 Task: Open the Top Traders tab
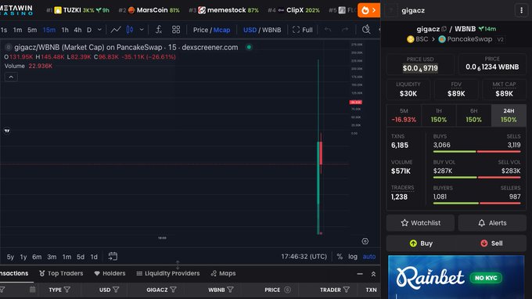click(61, 273)
